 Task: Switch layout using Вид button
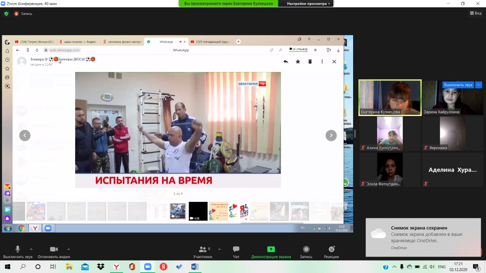click(x=475, y=13)
